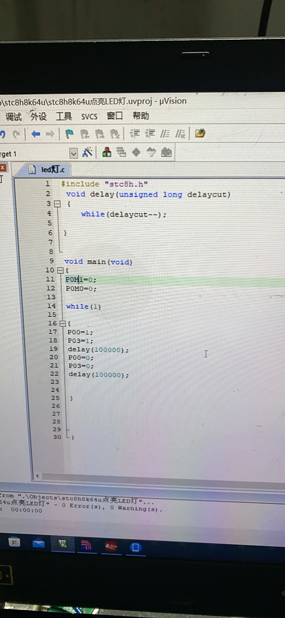Open the 帮助 menu
285x618 pixels.
[141, 116]
